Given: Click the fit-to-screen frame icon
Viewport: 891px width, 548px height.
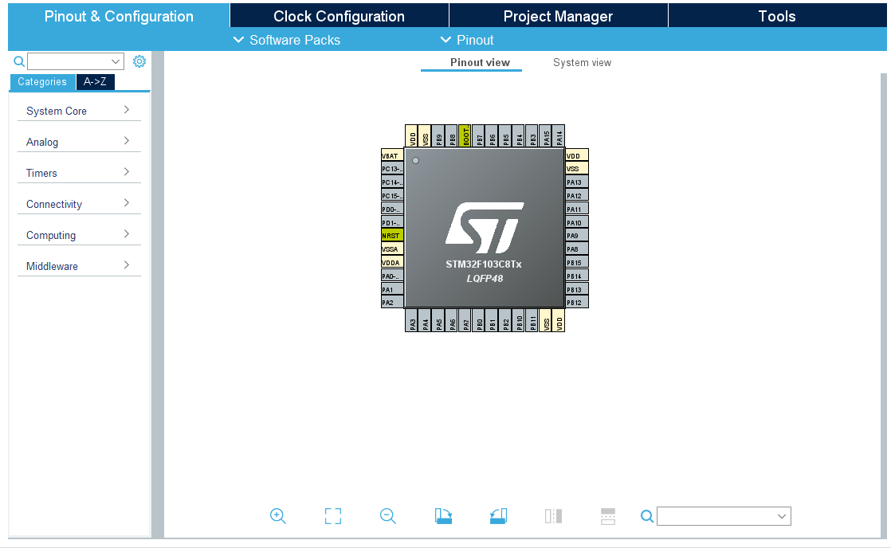Looking at the screenshot, I should (x=333, y=516).
